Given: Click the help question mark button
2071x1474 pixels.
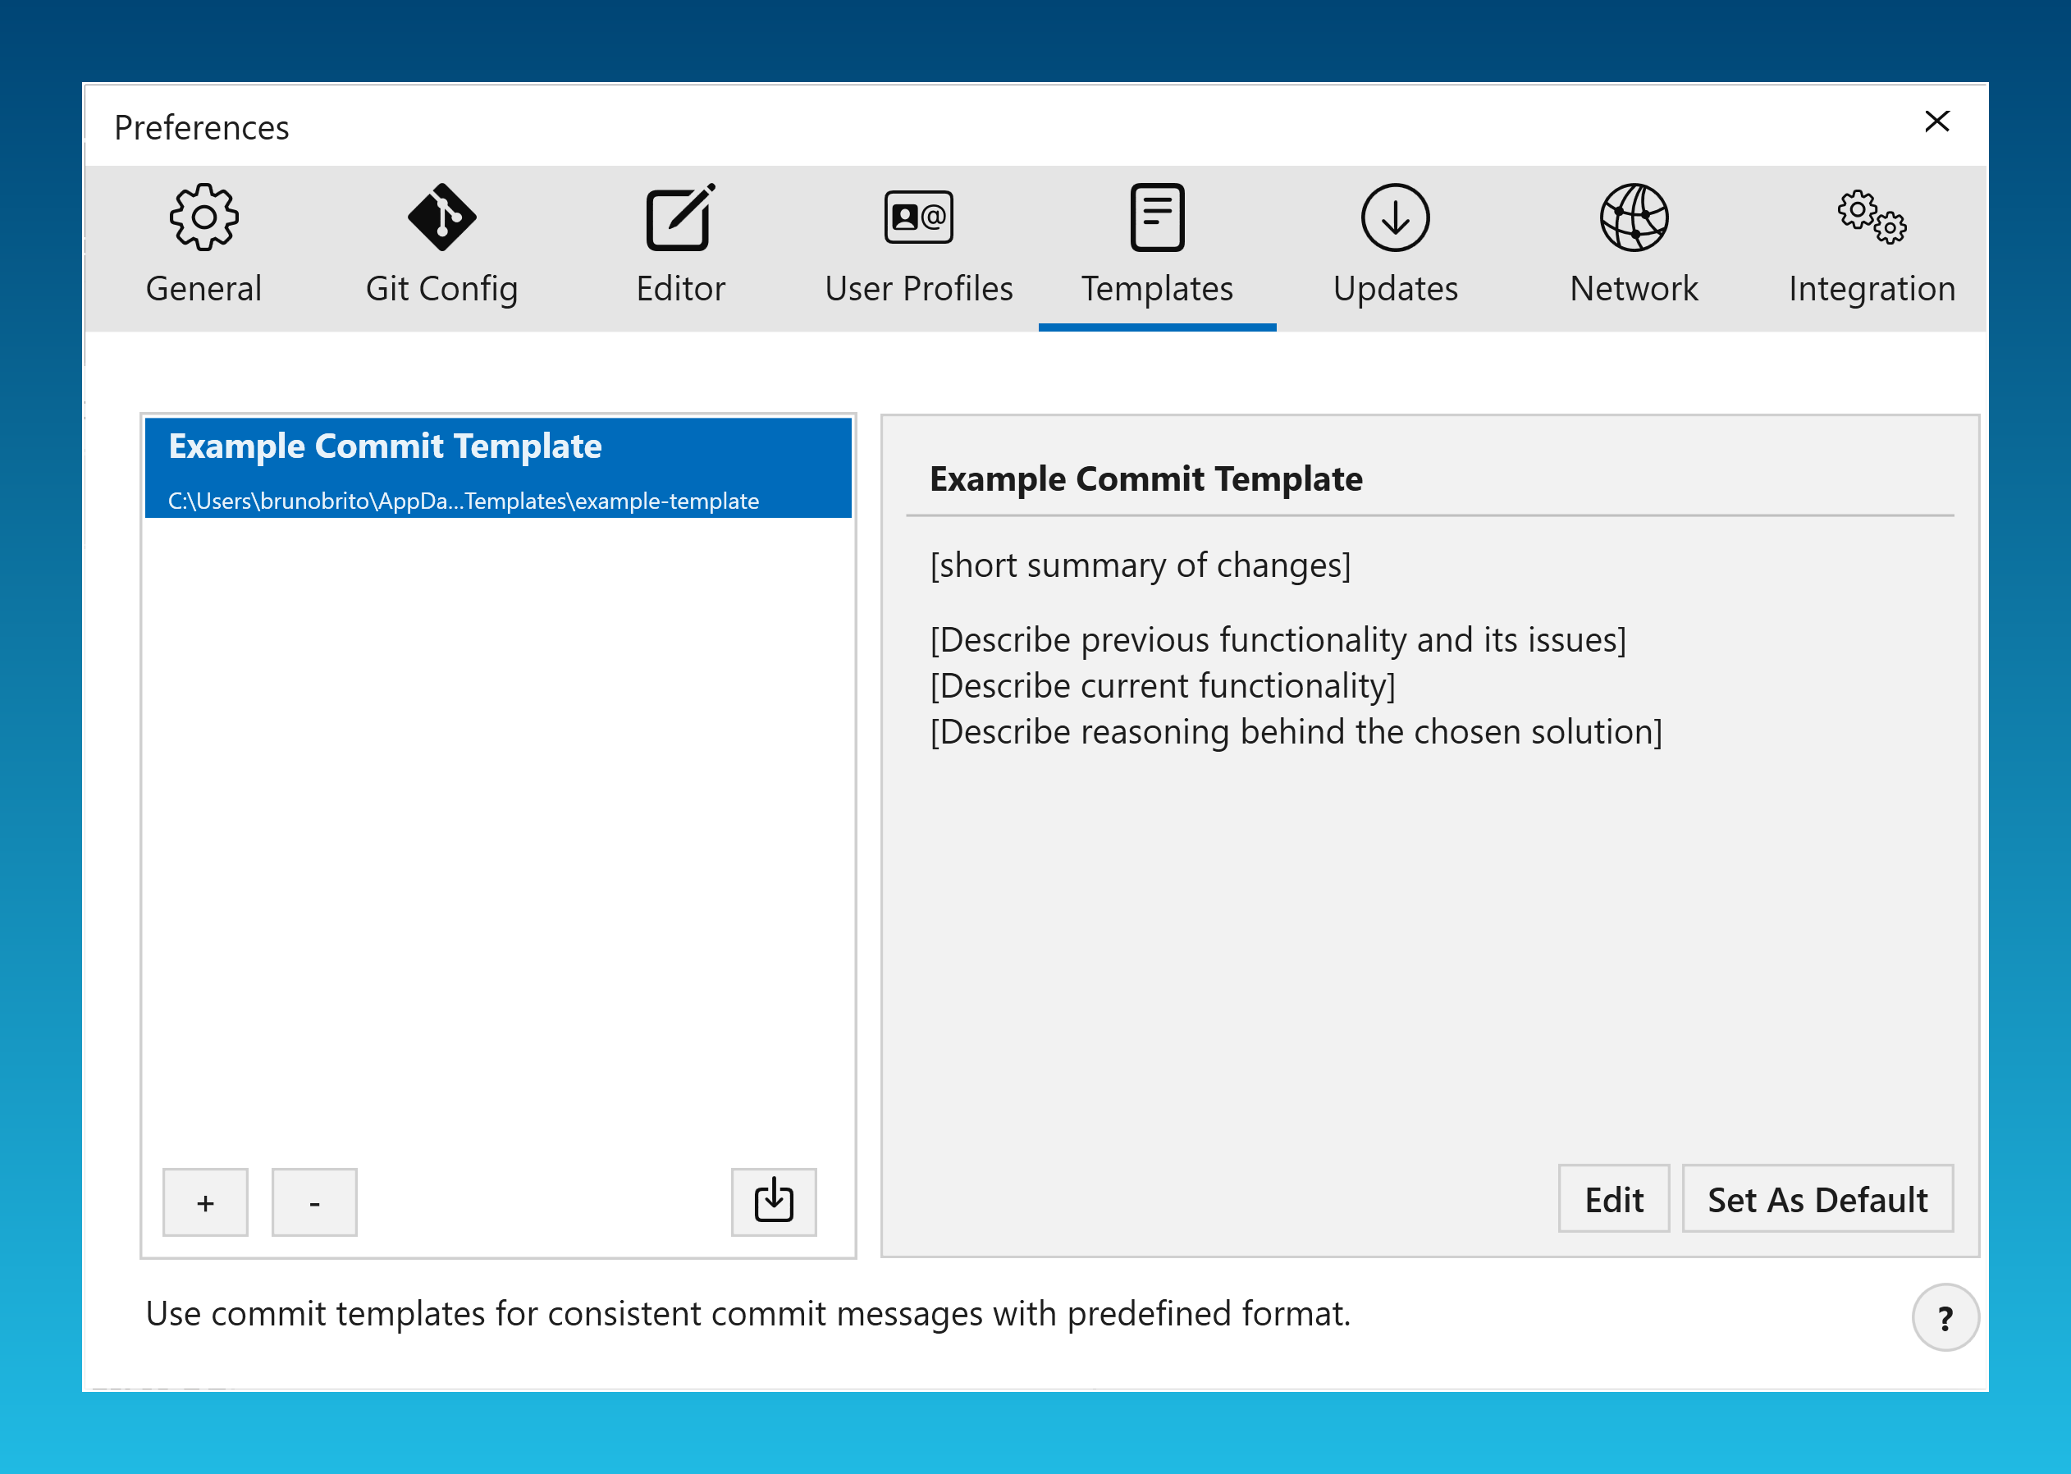Looking at the screenshot, I should [x=1944, y=1318].
